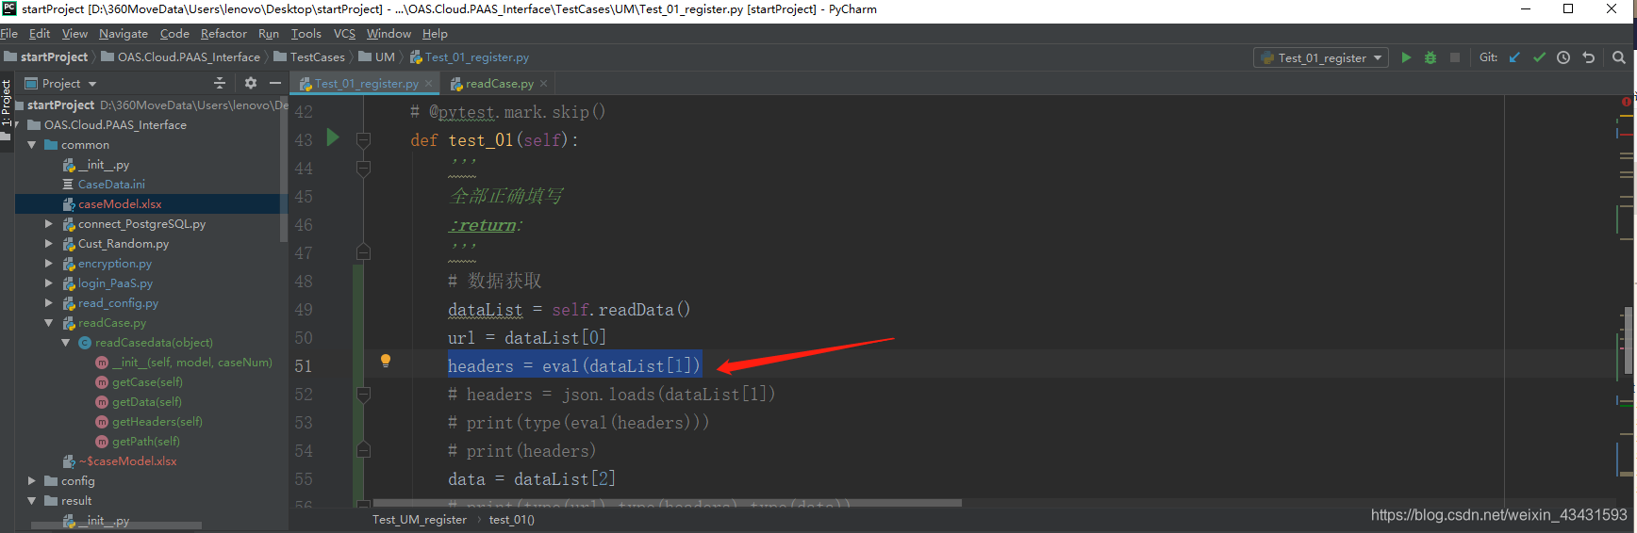
Task: Commit changes with Git green checkmark
Action: coord(1539,57)
